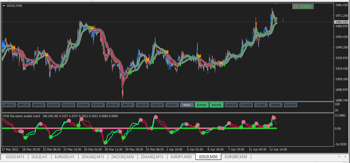Click the EURAUD symbol button
Image resolution: width=350 pixels, height=163 pixels.
[290, 105]
